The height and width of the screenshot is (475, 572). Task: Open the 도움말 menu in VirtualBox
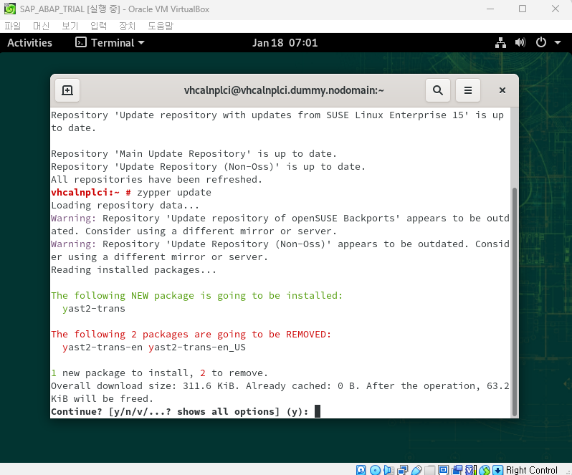click(x=161, y=26)
